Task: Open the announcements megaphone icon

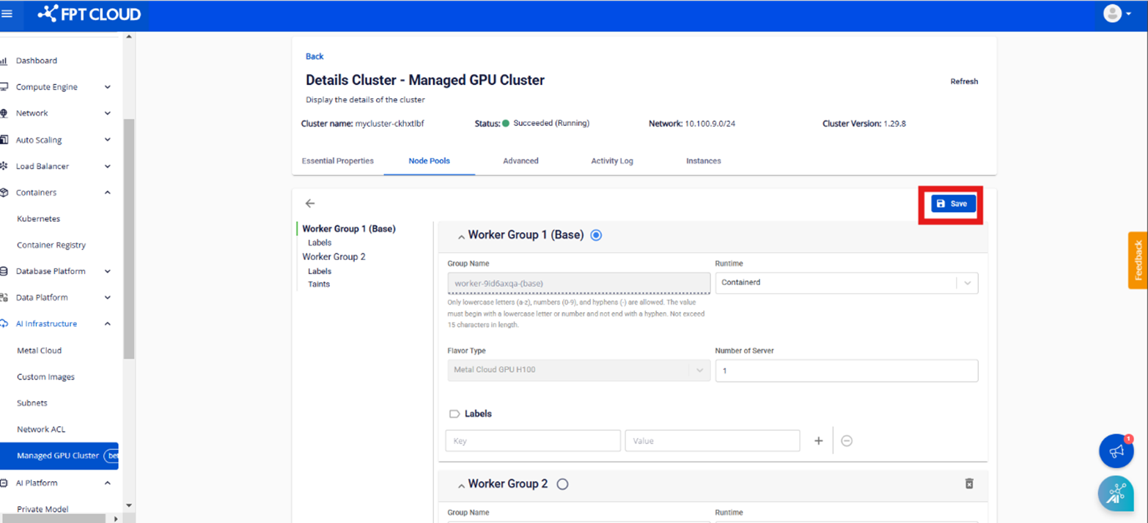Action: 1116,451
